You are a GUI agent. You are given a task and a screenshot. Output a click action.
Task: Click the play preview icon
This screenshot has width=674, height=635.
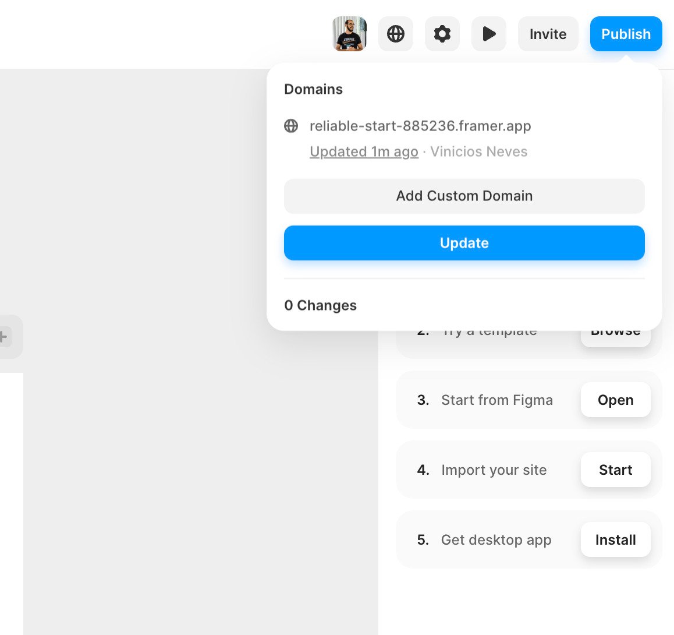pos(489,34)
